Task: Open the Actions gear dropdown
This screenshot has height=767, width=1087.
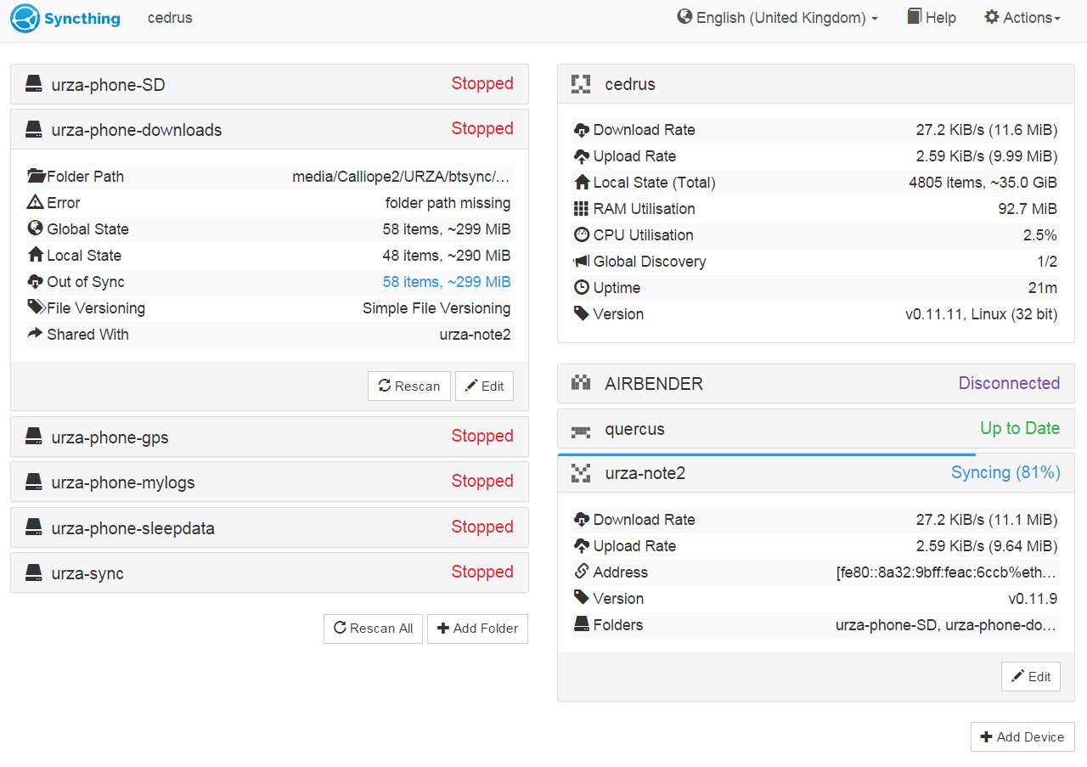Action: coord(1022,18)
